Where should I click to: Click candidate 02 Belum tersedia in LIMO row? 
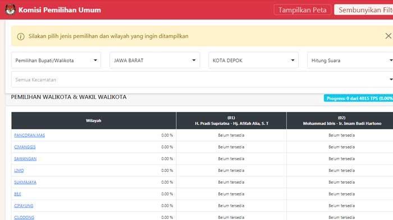click(341, 171)
